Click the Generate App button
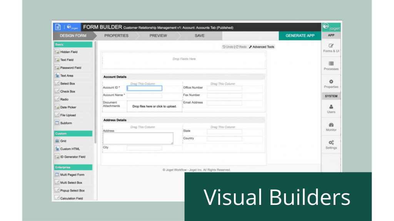Screen dimensions: 394x221 [x=300, y=36]
